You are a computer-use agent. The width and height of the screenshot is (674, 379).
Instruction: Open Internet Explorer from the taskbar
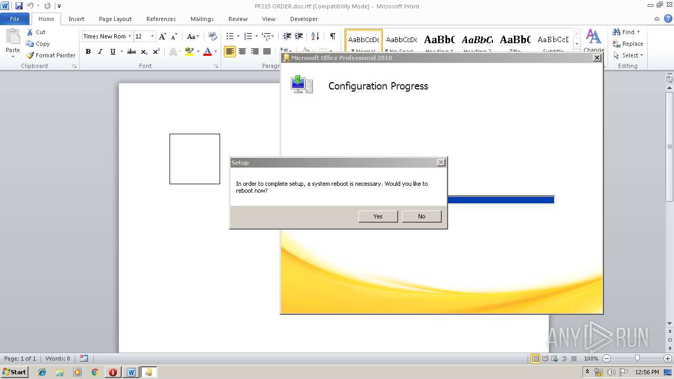42,372
